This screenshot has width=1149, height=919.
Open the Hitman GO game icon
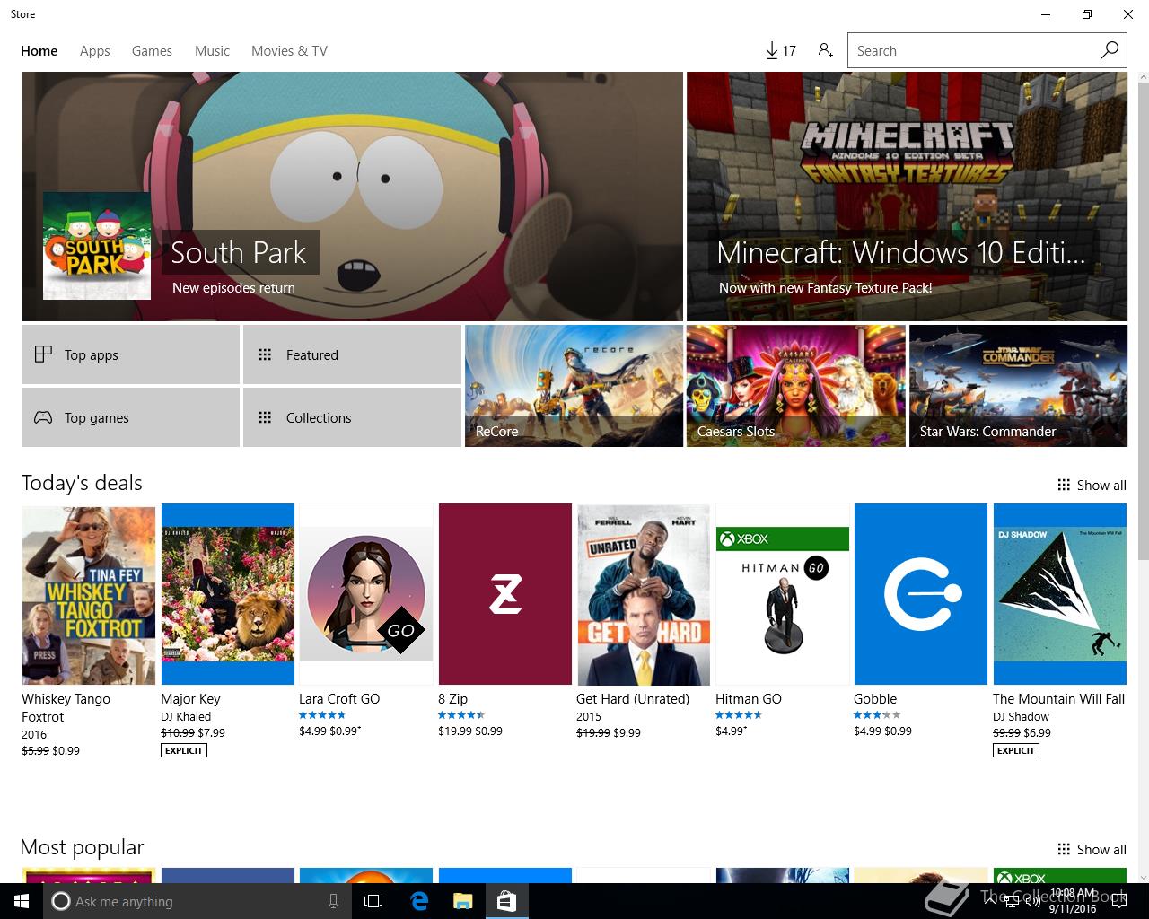click(x=782, y=595)
